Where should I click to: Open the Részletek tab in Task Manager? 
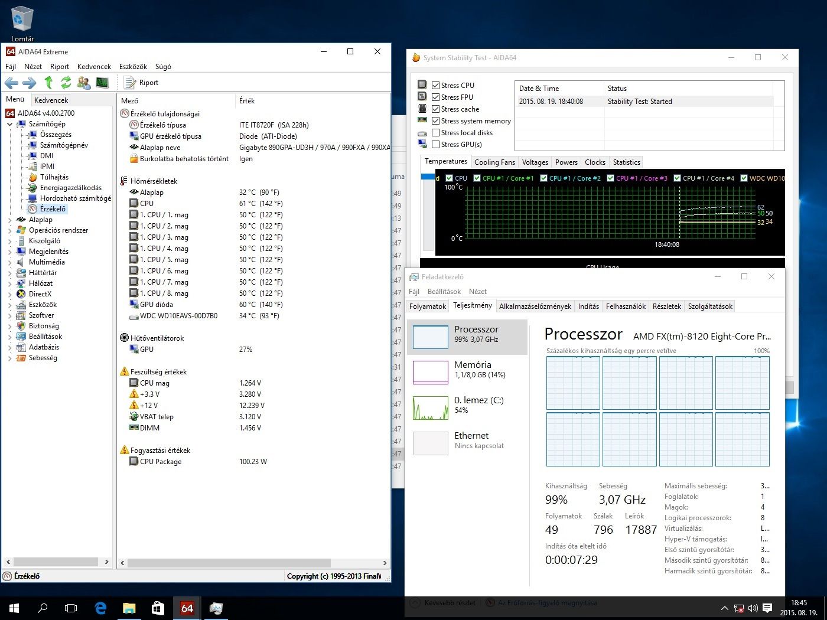click(666, 306)
